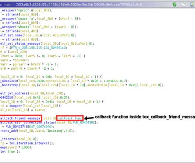Screen dimensions: 195x163
Task: Click the elf_set_name function call
Action: click(x=11, y=35)
